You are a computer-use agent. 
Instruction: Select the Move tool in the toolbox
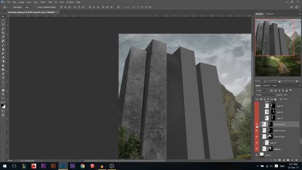3,17
